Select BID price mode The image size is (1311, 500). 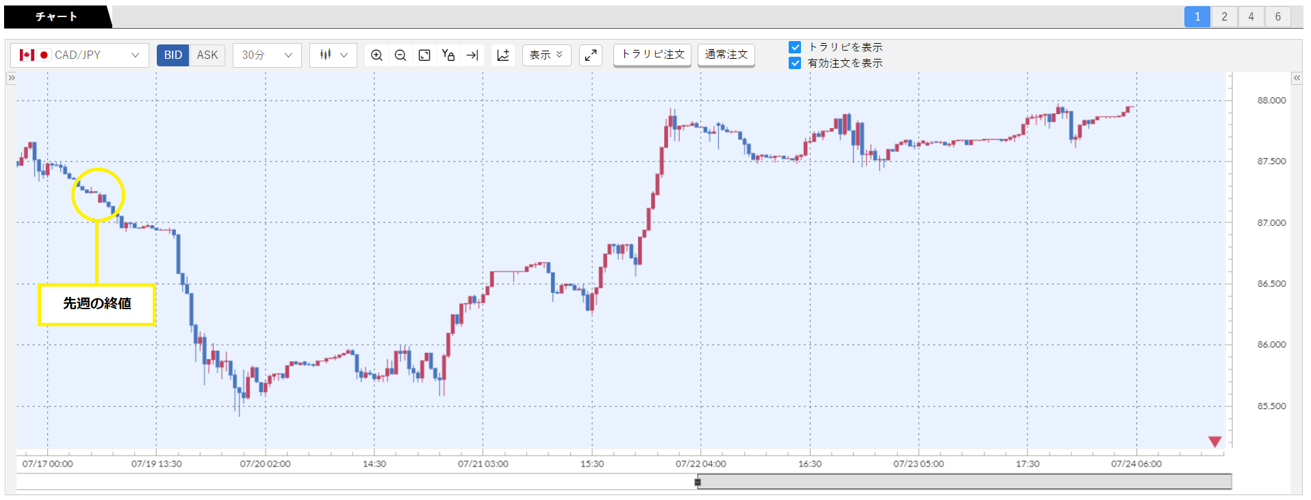pos(173,55)
